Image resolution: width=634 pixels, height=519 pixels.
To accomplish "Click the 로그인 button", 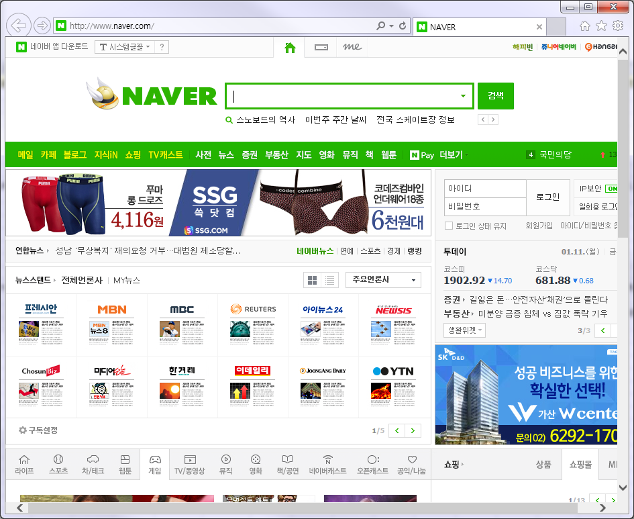I will [x=548, y=197].
